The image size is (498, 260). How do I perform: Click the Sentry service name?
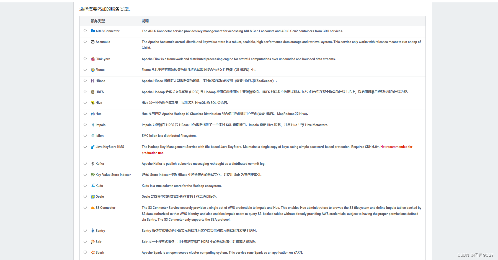pyautogui.click(x=100, y=231)
